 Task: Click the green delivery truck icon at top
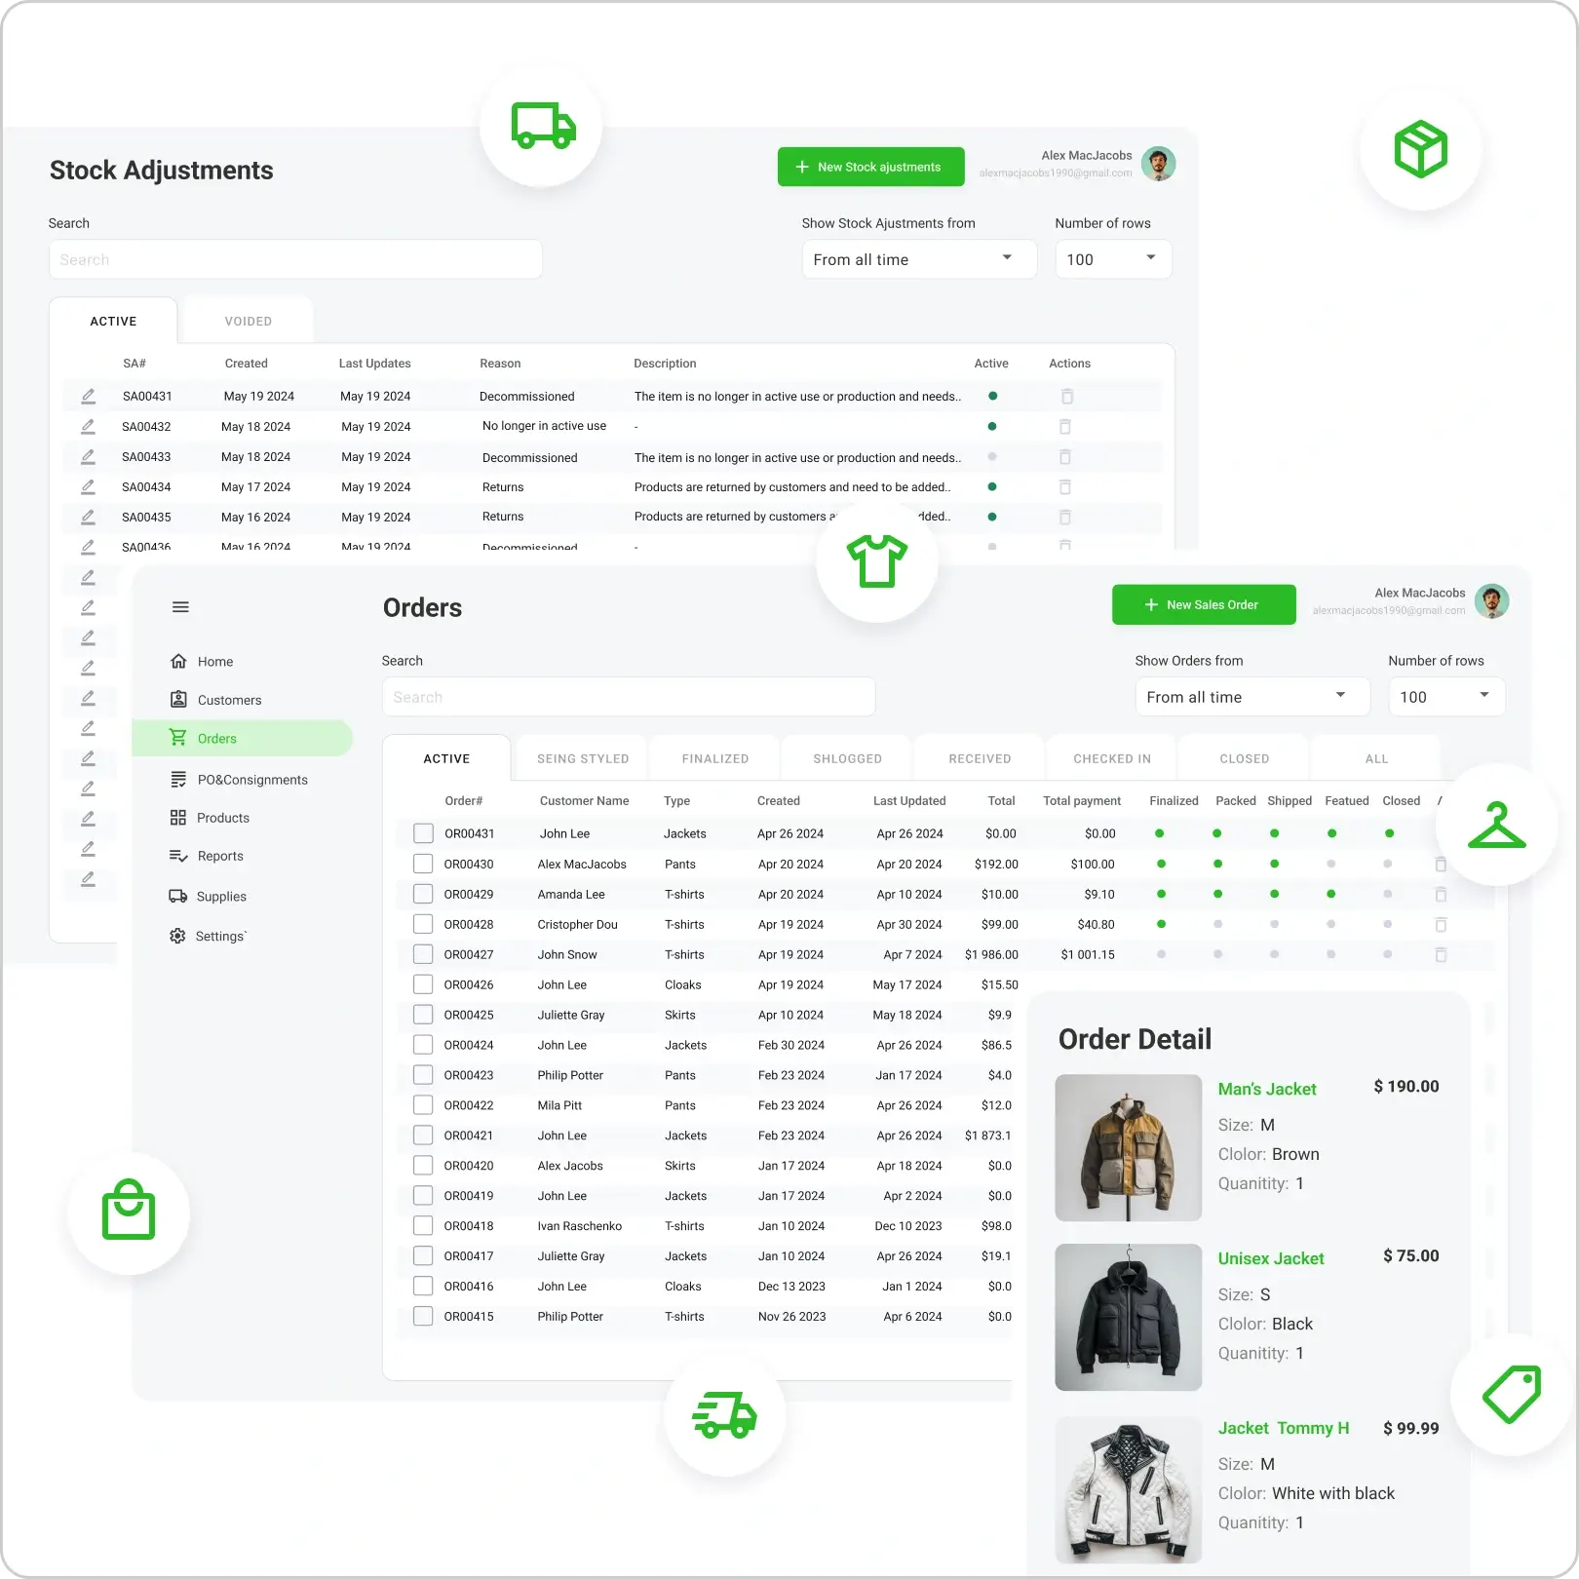tap(542, 126)
